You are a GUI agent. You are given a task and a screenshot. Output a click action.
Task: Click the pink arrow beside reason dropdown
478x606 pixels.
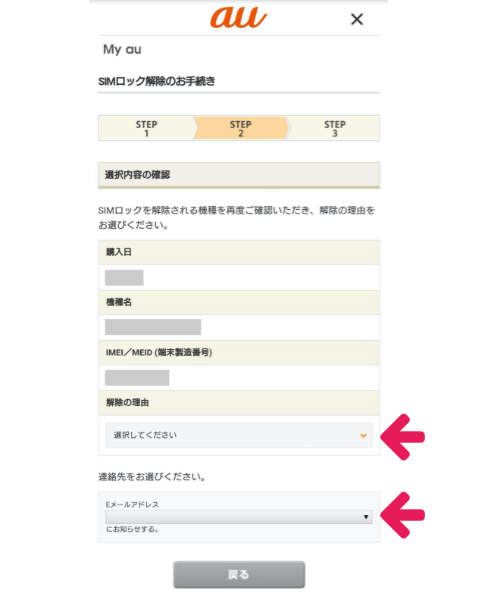point(402,436)
